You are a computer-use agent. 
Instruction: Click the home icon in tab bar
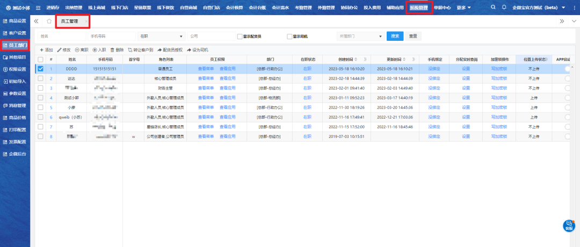point(49,21)
